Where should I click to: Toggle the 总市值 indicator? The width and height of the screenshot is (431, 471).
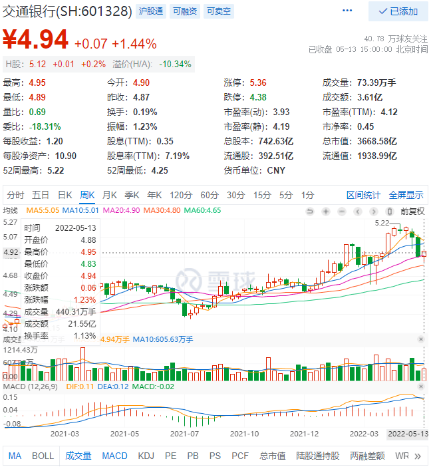[x=273, y=456]
